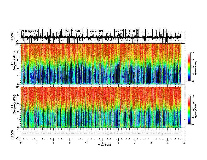Click time axis tick label '0'
Image resolution: width=207 pixels, height=160 pixels.
tap(21, 143)
